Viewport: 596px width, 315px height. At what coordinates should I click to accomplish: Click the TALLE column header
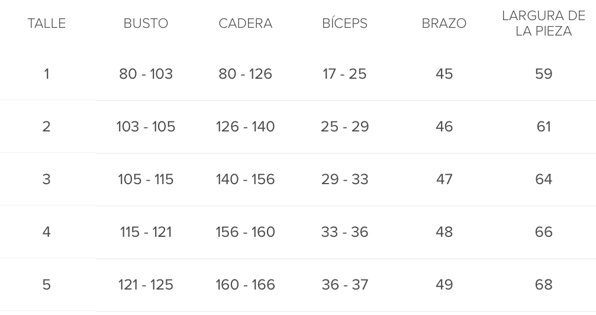click(x=46, y=24)
